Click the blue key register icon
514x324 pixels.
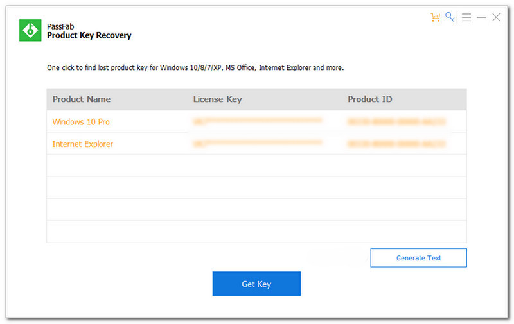(x=450, y=17)
